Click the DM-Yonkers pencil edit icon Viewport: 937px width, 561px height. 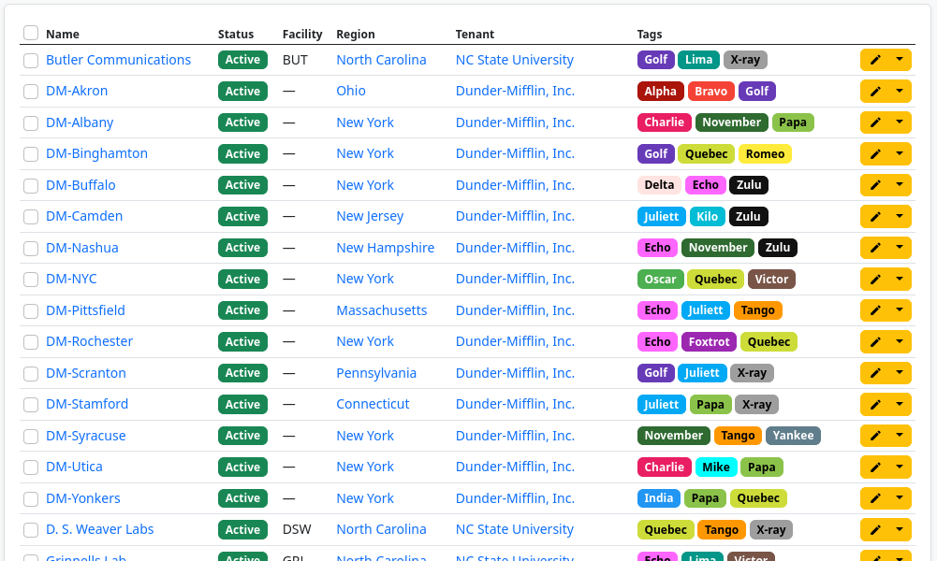(875, 498)
